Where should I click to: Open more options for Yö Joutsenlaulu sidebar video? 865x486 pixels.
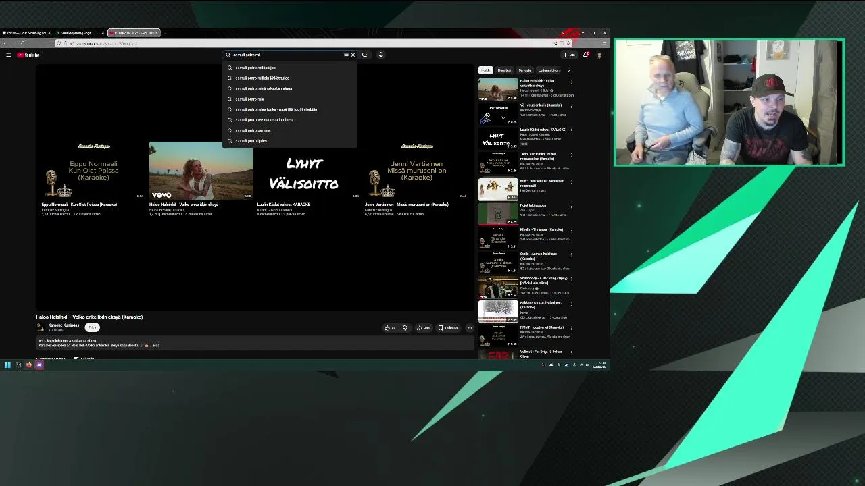point(572,106)
